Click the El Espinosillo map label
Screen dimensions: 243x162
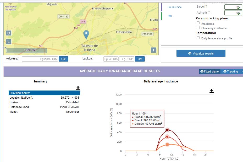point(124,32)
